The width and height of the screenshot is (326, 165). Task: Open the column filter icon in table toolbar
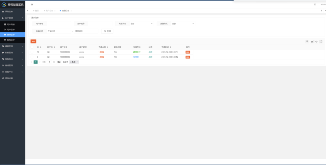pyautogui.click(x=307, y=41)
